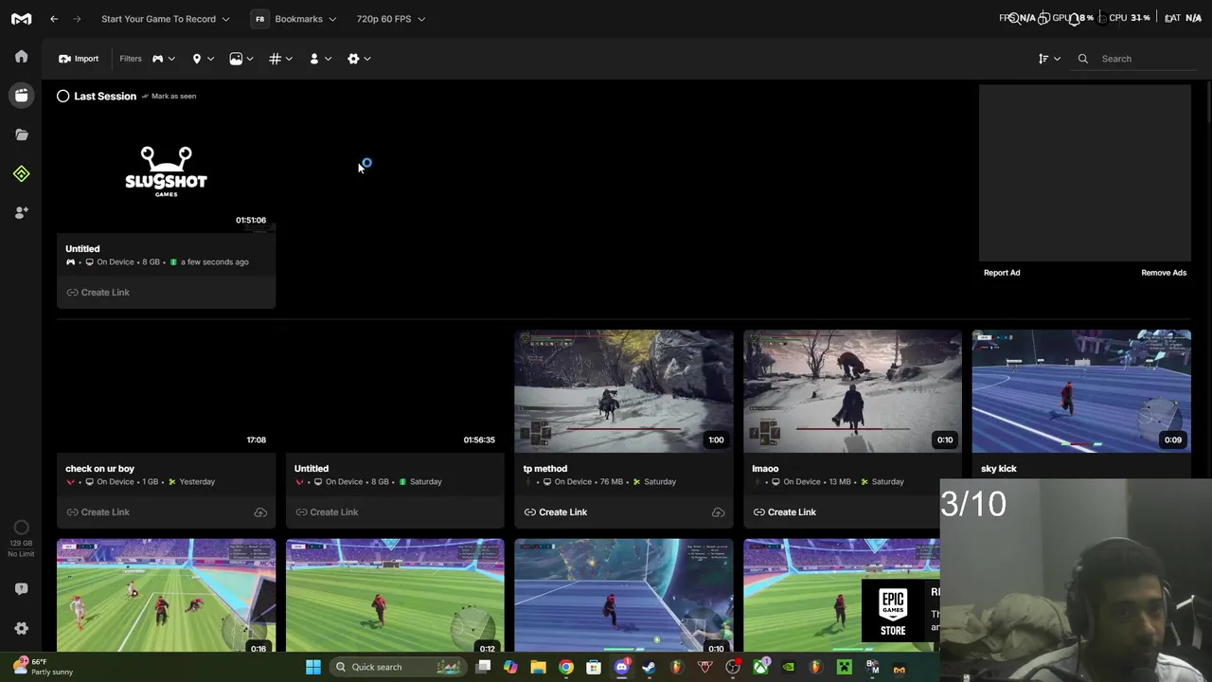Open the clips library sidebar icon

[21, 96]
